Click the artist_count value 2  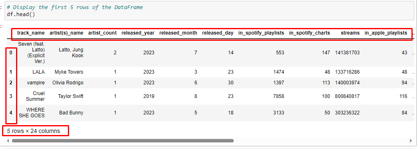coord(115,53)
